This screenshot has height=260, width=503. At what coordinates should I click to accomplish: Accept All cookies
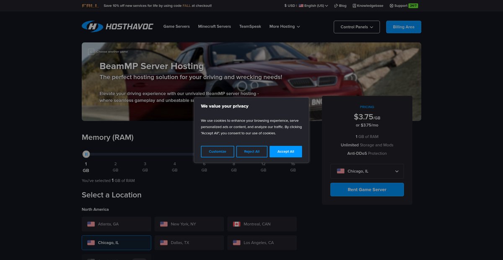click(286, 151)
